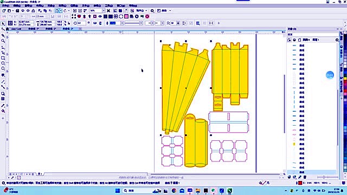Click the Copy icon
Image resolution: width=347 pixels, height=195 pixels.
(45, 11)
